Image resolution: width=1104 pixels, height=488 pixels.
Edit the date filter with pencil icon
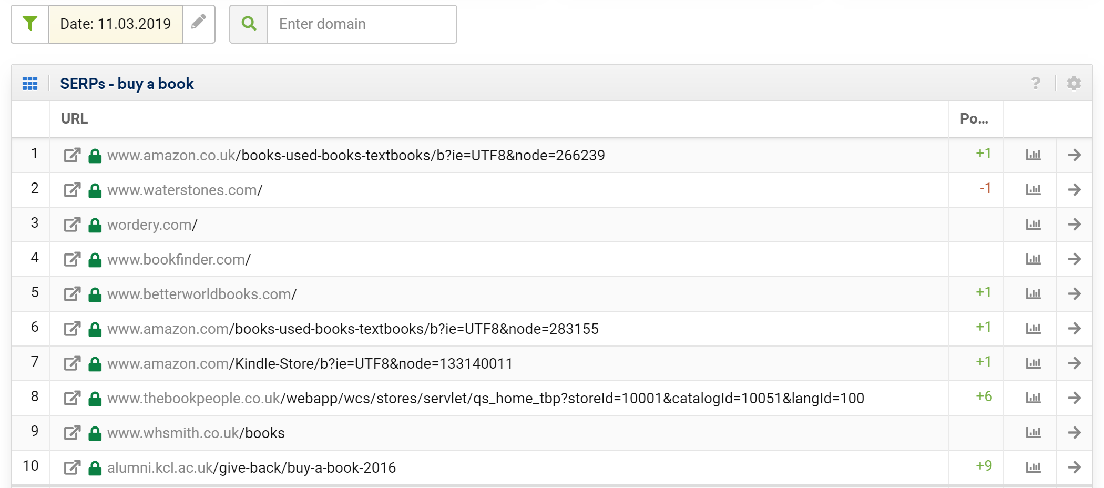198,22
